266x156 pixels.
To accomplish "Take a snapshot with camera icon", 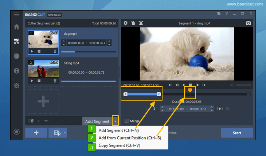I will coord(249,23).
